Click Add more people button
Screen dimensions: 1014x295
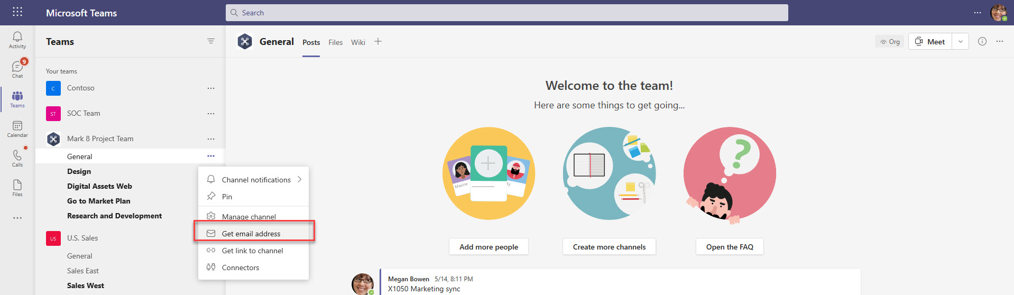[x=488, y=247]
